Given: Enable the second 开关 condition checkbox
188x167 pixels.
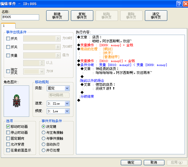Looking at the screenshot, I should (x=8, y=47).
